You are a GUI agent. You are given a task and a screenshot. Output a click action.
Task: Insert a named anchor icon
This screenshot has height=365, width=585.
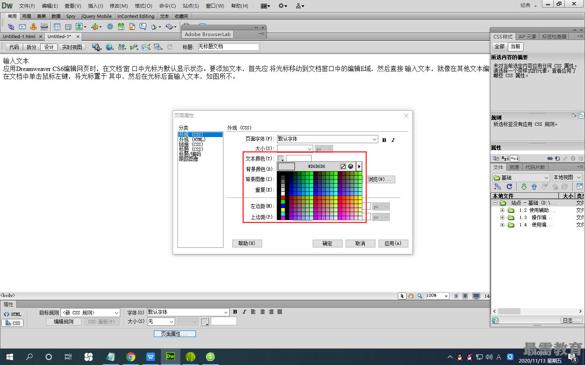[x=33, y=27]
